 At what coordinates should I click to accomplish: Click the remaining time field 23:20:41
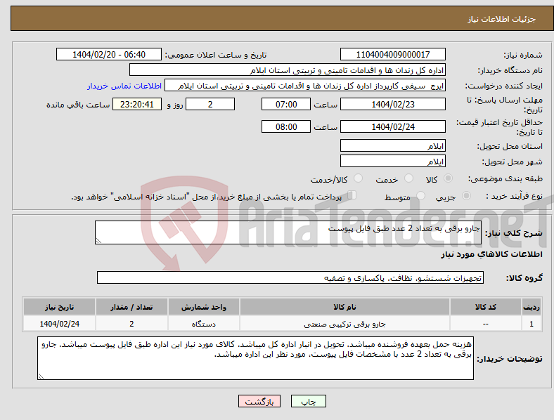click(137, 104)
